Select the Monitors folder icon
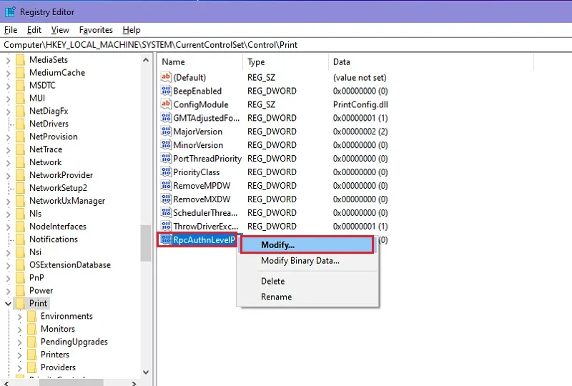 click(32, 329)
